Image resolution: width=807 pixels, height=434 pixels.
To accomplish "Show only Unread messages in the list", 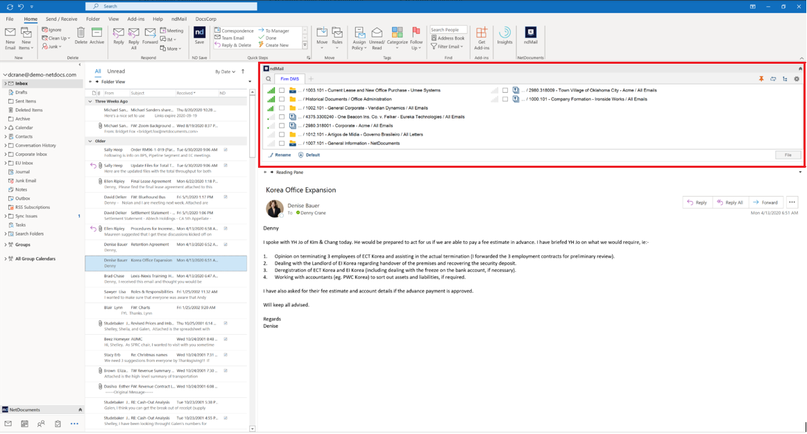I will pyautogui.click(x=116, y=71).
